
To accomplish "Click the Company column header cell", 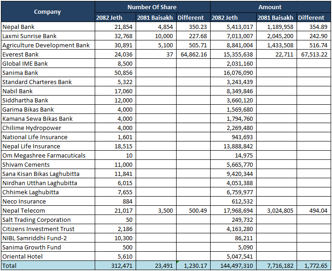I will pyautogui.click(x=47, y=12).
